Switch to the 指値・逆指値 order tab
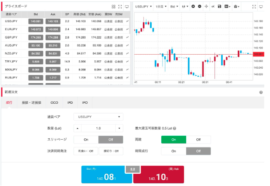Image resolution: width=270 pixels, height=186 pixels. (x=31, y=102)
